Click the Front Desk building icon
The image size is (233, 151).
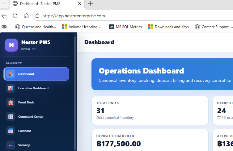[x=11, y=103]
